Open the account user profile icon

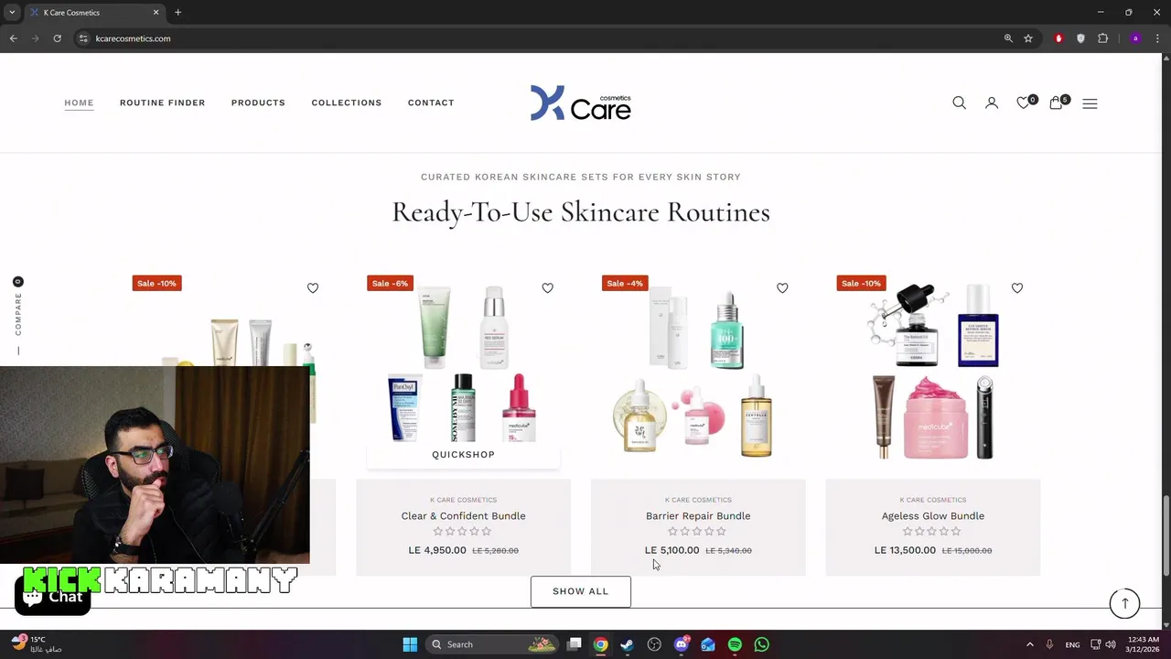click(x=992, y=103)
